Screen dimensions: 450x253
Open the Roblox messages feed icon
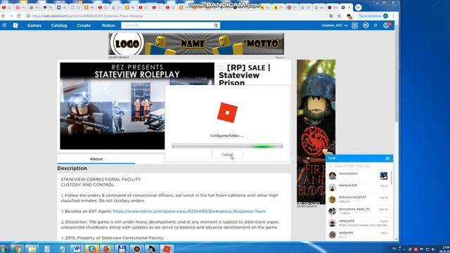[x=354, y=25]
